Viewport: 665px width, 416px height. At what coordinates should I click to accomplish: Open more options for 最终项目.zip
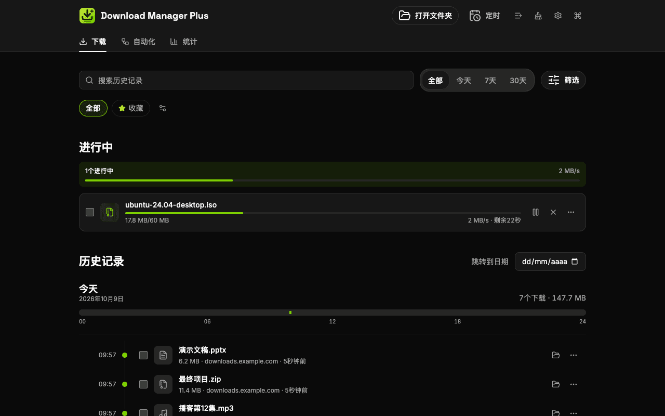click(x=574, y=384)
